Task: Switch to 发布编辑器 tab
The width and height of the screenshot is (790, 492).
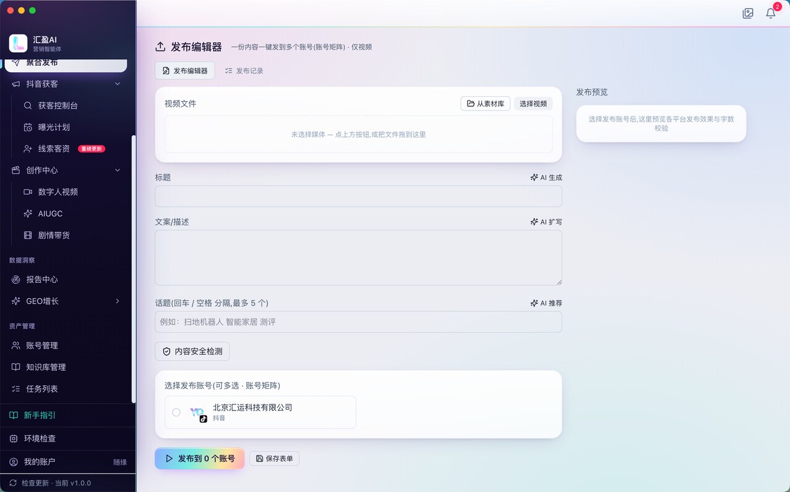Action: [x=185, y=71]
